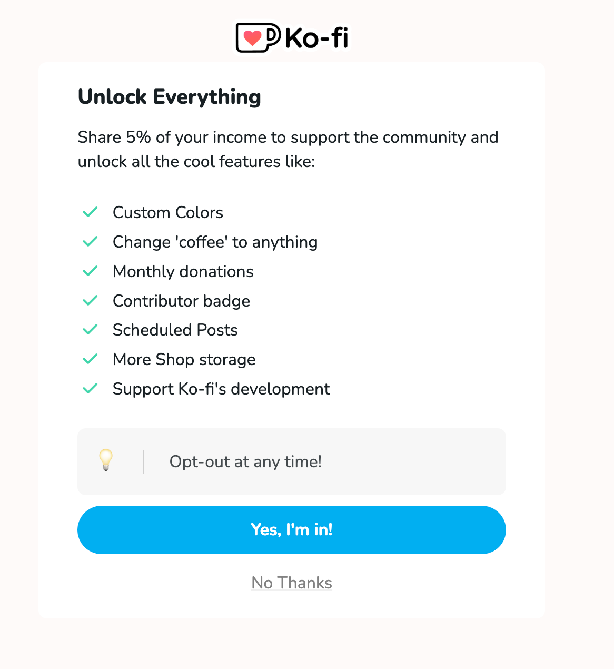Click the No Thanks link
Viewport: 614px width, 669px height.
coord(291,583)
